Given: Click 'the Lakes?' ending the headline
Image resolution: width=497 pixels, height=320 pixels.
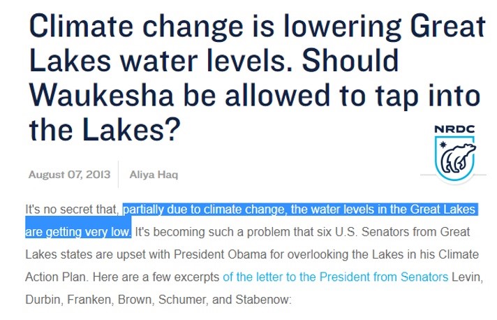Looking at the screenshot, I should [x=105, y=129].
